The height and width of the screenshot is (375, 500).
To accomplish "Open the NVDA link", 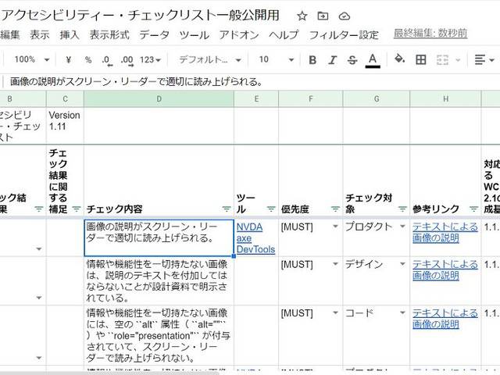I will pyautogui.click(x=250, y=227).
